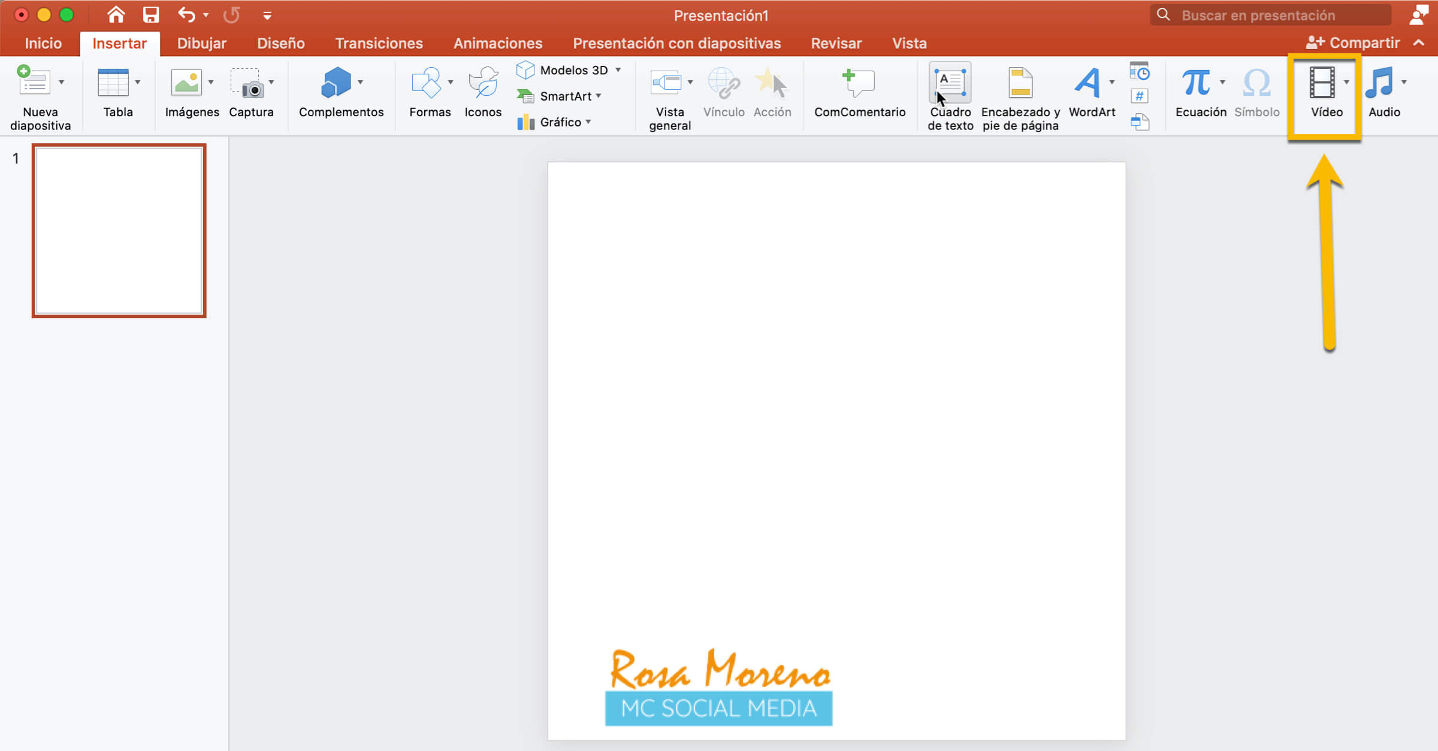This screenshot has width=1438, height=751.
Task: Open the Iconos gallery
Action: (483, 83)
